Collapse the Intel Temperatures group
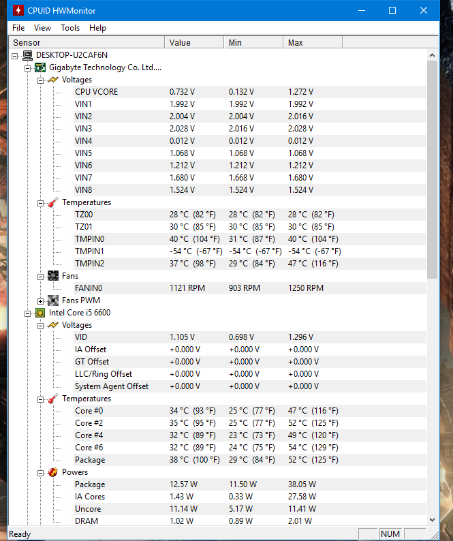 tap(40, 399)
